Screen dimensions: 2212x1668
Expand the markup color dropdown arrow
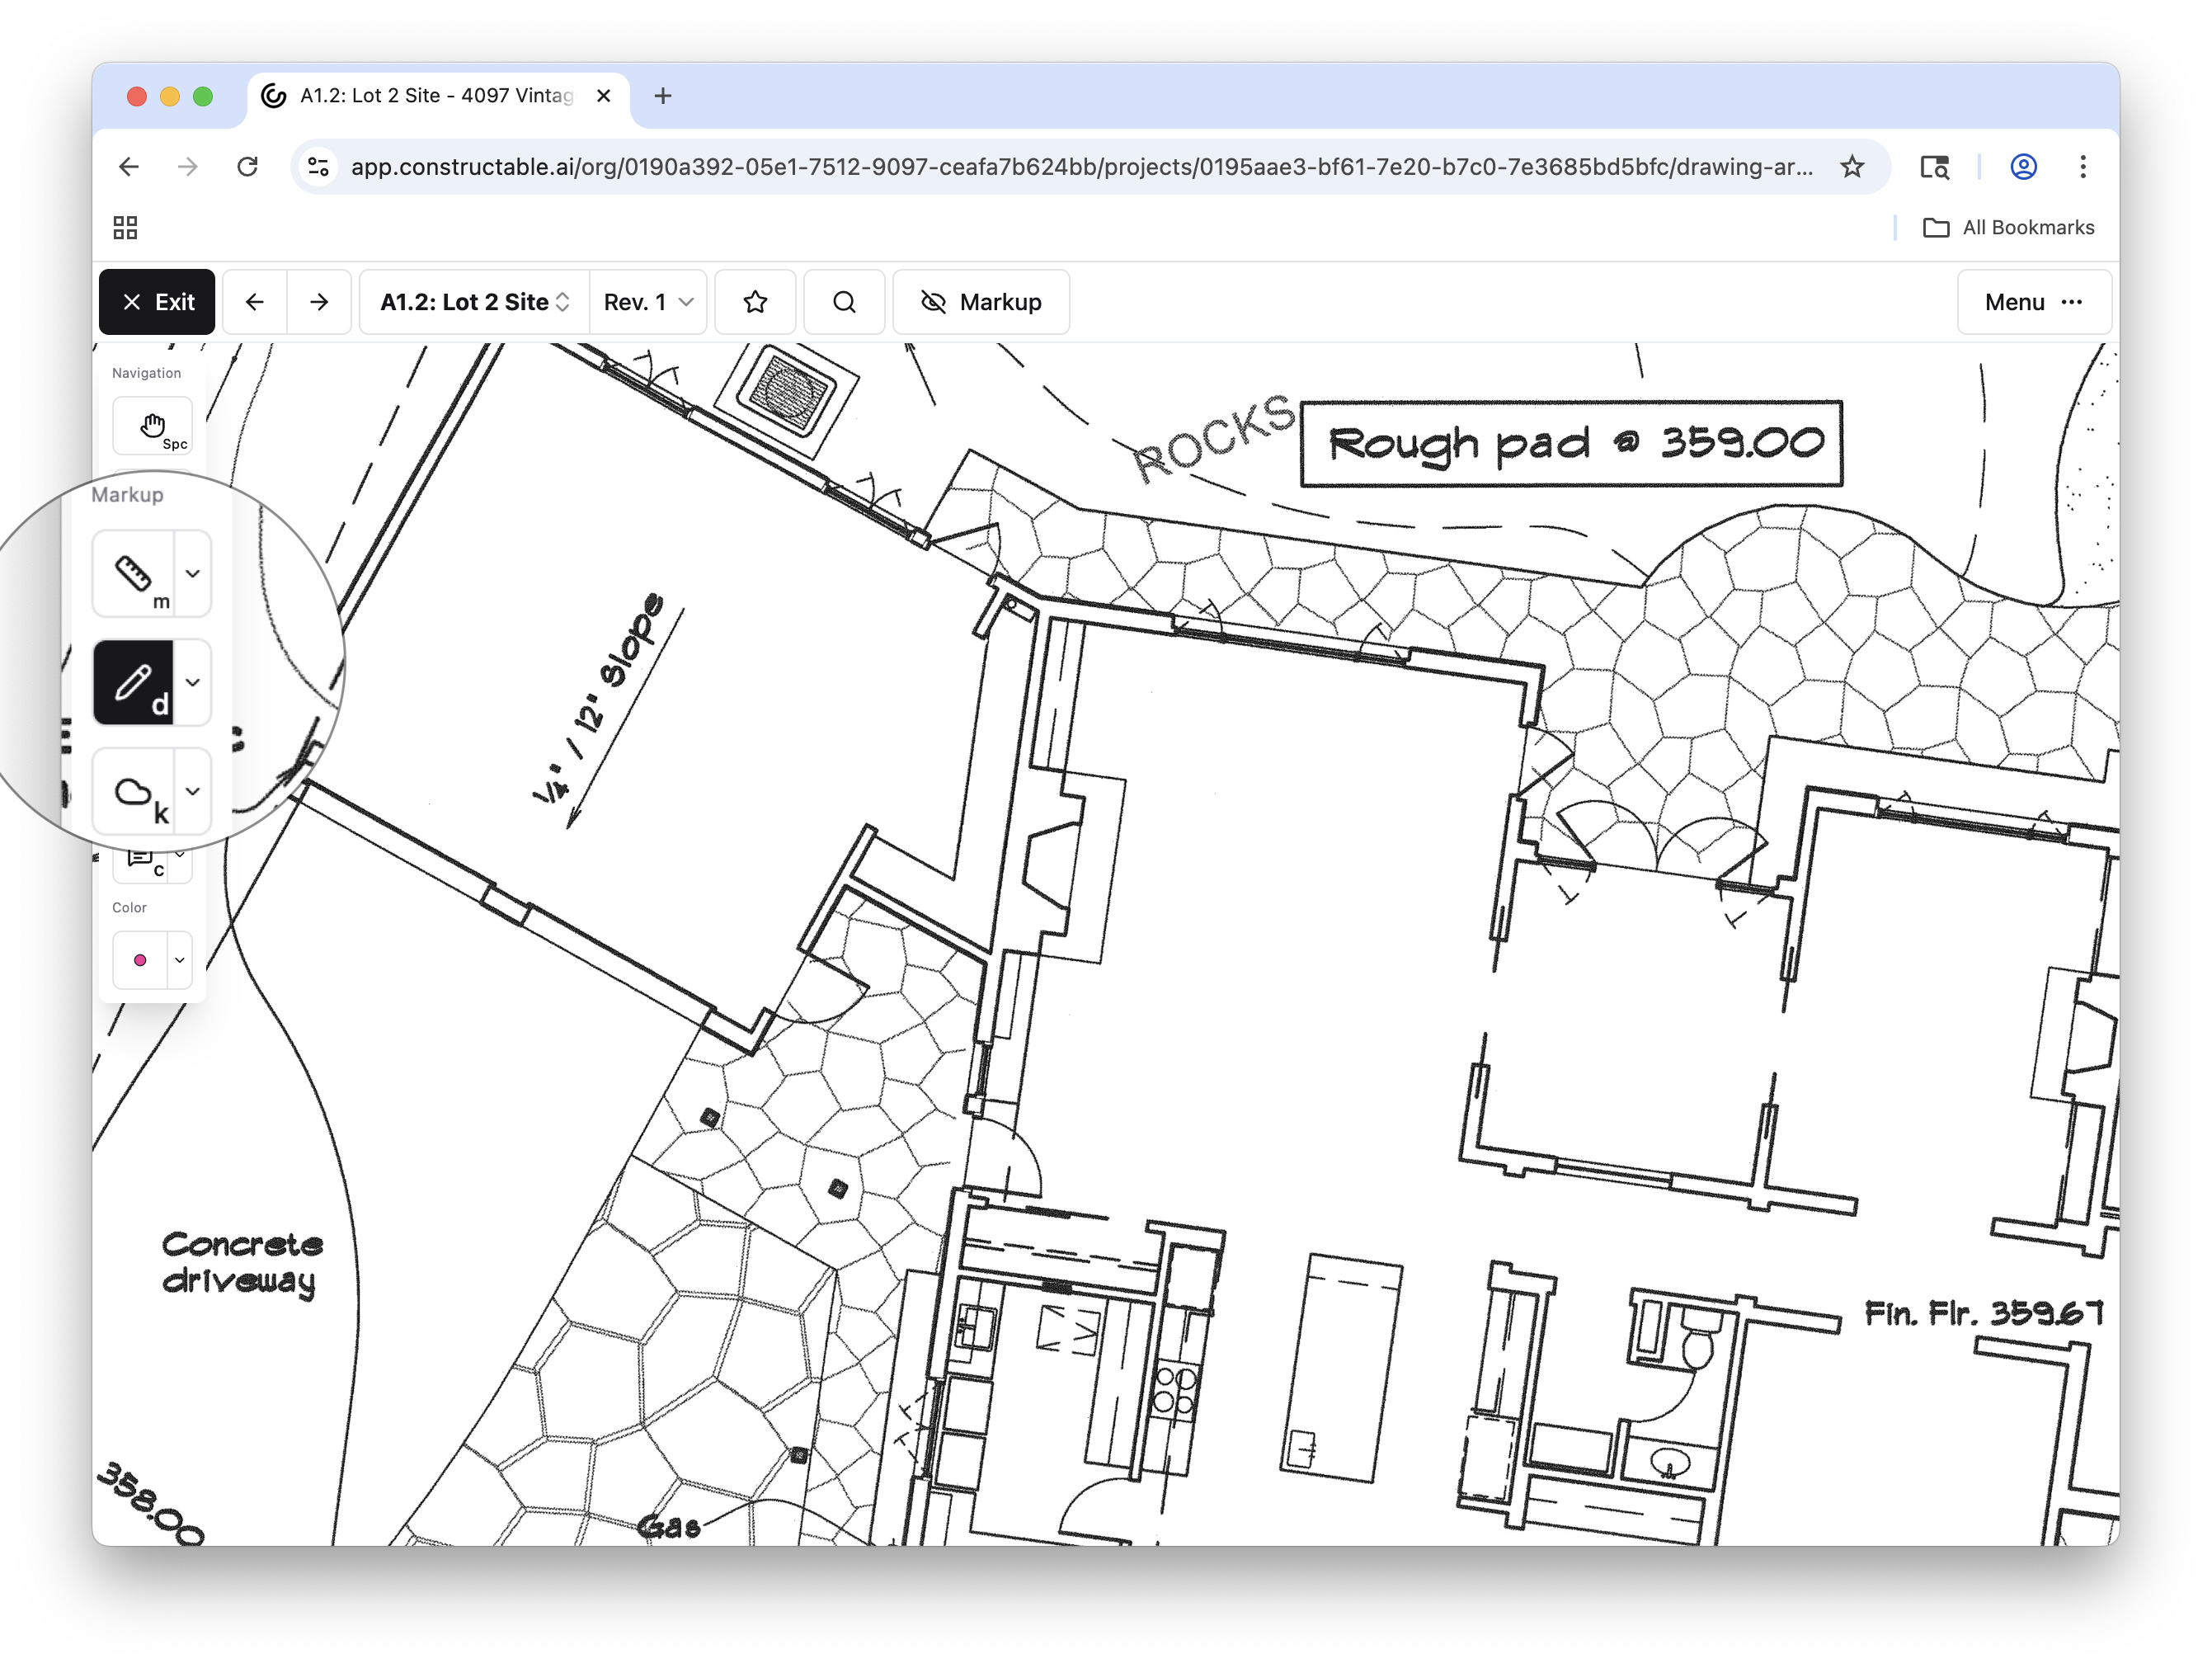(x=180, y=960)
